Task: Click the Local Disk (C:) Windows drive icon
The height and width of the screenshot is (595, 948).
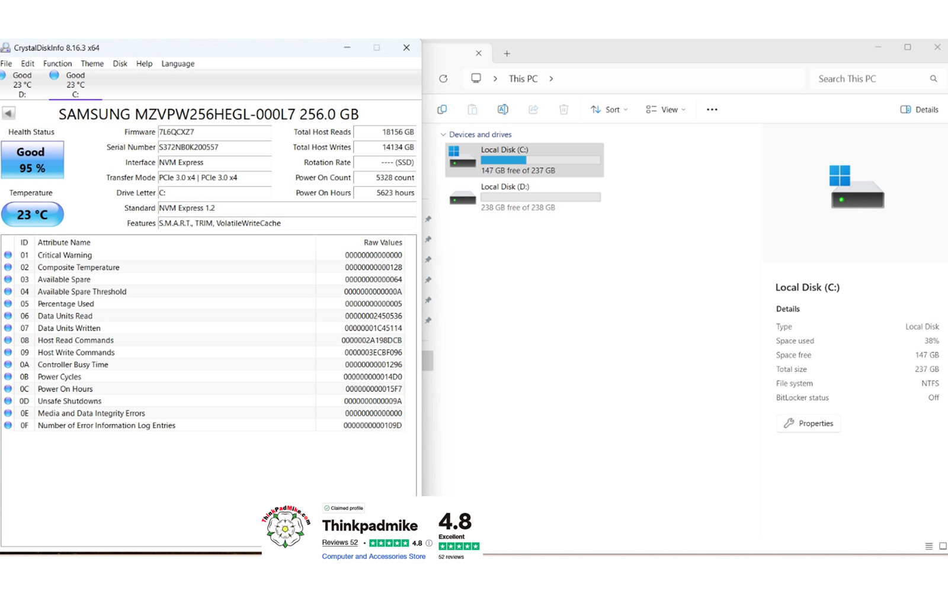Action: [462, 157]
